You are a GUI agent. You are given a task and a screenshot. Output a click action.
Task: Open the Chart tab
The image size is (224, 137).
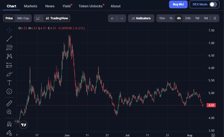pyautogui.click(x=12, y=6)
